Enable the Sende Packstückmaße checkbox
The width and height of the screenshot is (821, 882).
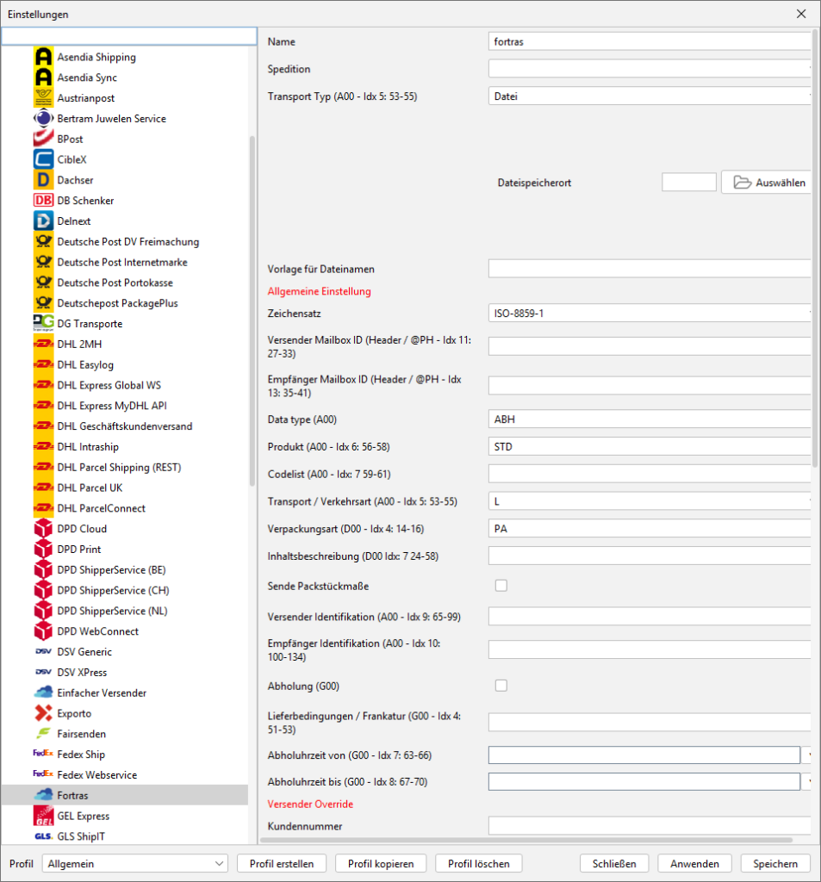(501, 586)
